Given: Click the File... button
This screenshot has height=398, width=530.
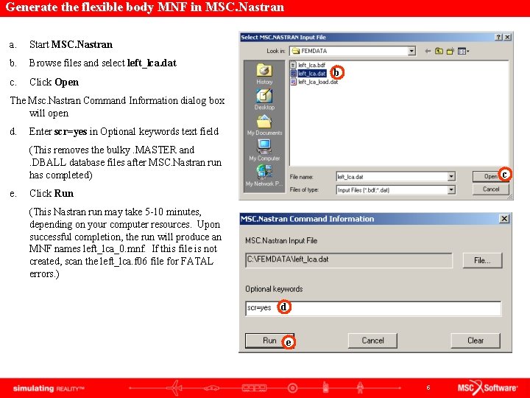Looking at the screenshot, I should coord(482,260).
